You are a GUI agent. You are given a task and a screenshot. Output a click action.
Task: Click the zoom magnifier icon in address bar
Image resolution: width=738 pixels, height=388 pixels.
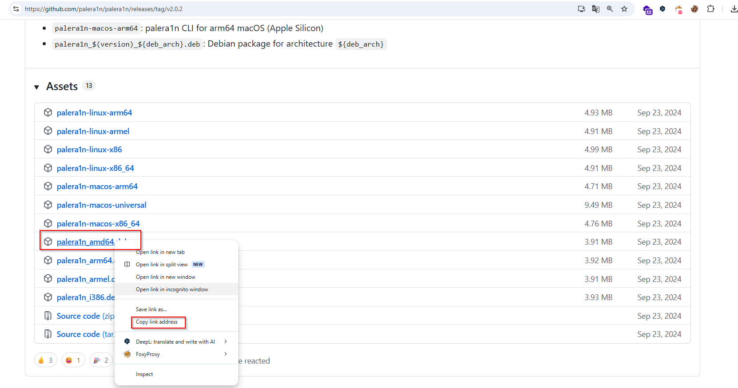[610, 9]
